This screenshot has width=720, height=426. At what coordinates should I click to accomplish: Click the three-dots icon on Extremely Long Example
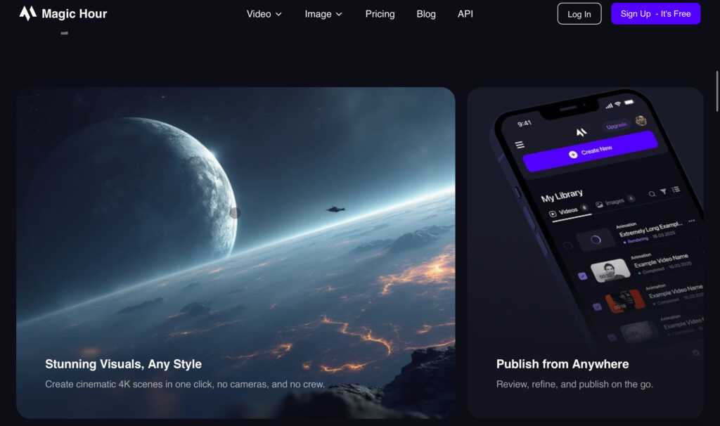pos(692,221)
